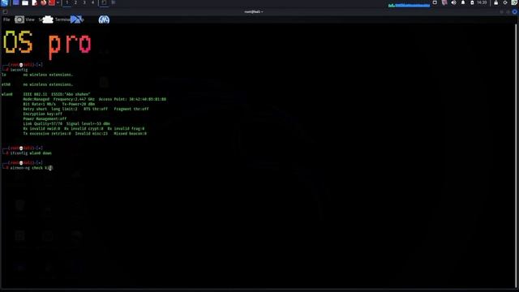The width and height of the screenshot is (519, 292).
Task: Click the lock screen icon
Action: (495, 2)
